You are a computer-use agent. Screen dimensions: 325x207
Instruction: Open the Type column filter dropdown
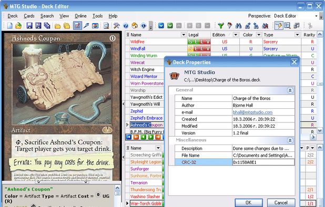(x=298, y=35)
